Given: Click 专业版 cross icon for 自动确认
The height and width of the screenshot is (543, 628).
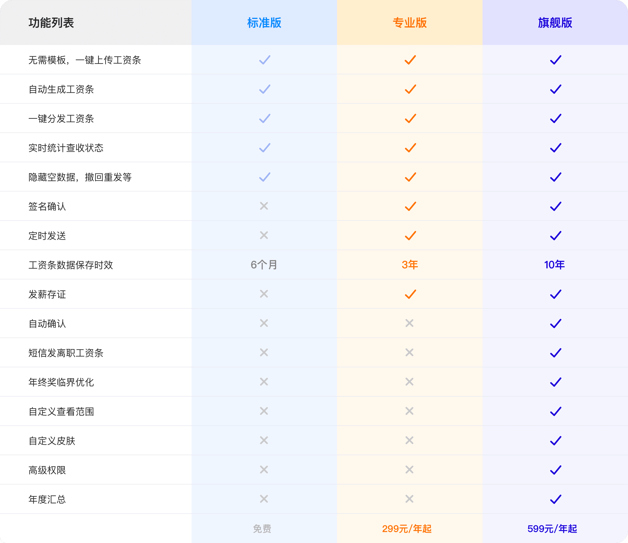Looking at the screenshot, I should 409,323.
